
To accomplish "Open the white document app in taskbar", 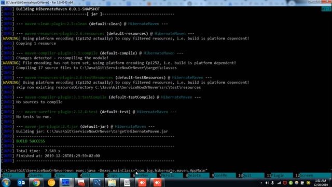I will click(x=127, y=182).
